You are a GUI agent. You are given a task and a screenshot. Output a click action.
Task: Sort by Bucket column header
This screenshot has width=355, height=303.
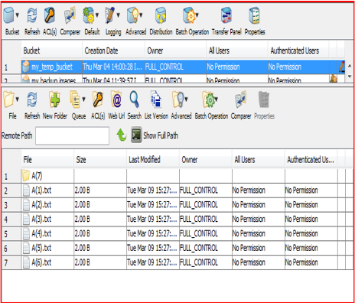pos(52,50)
